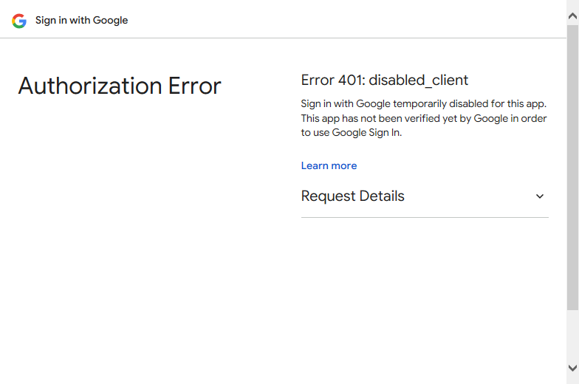Click the "to use Google Sign In." line
Viewport: 579px width, 384px height.
pyautogui.click(x=352, y=133)
